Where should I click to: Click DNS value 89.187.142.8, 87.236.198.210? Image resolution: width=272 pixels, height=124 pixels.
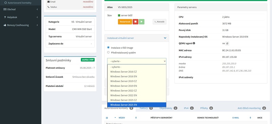point(237,71)
